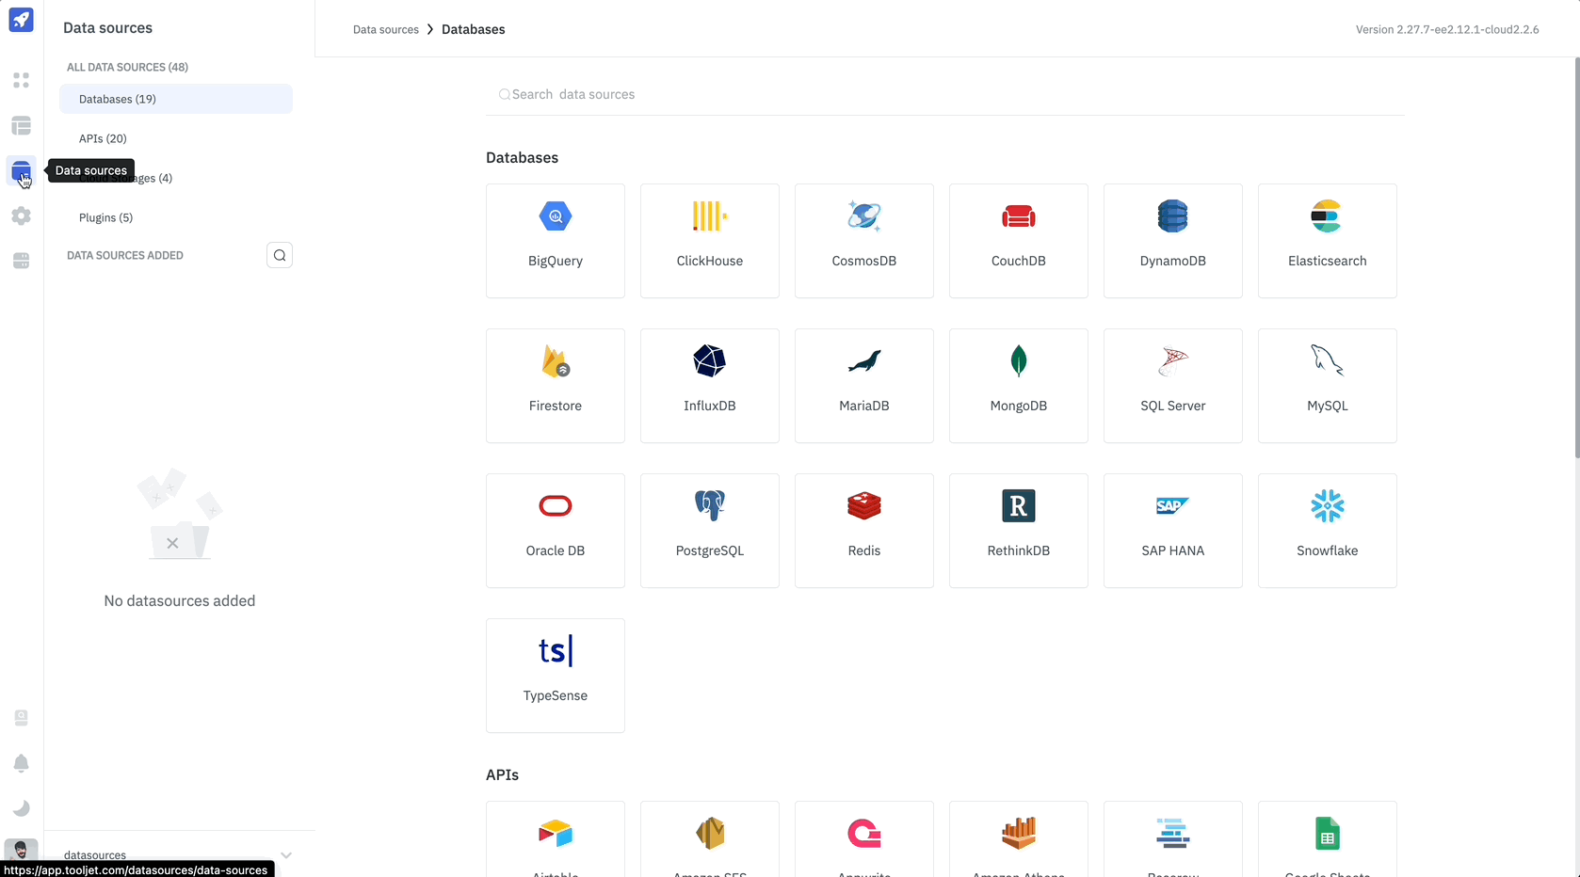Open the database tables sidebar icon
This screenshot has width=1580, height=877.
pos(21,126)
